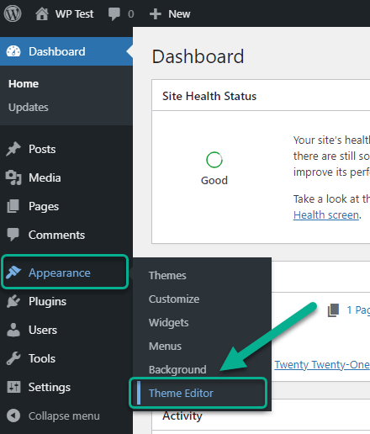370x434 pixels.
Task: Open the comments bubble icon in admin bar
Action: [x=114, y=14]
